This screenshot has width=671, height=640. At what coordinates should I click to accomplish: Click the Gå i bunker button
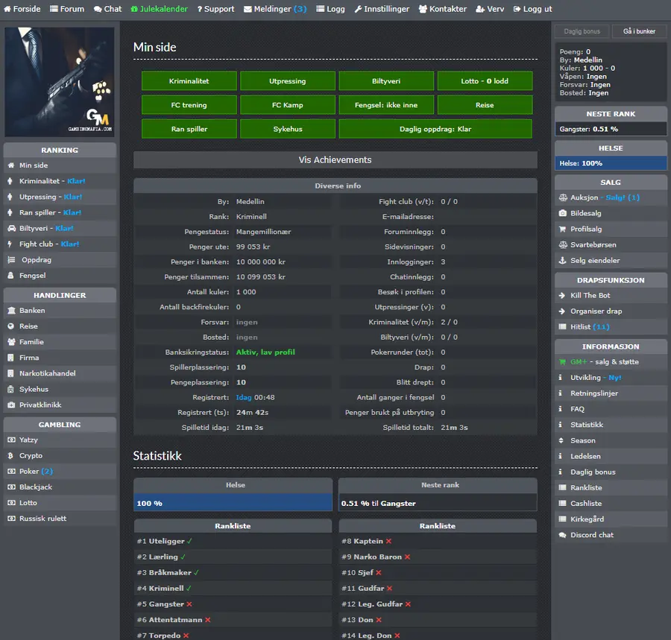coord(639,31)
